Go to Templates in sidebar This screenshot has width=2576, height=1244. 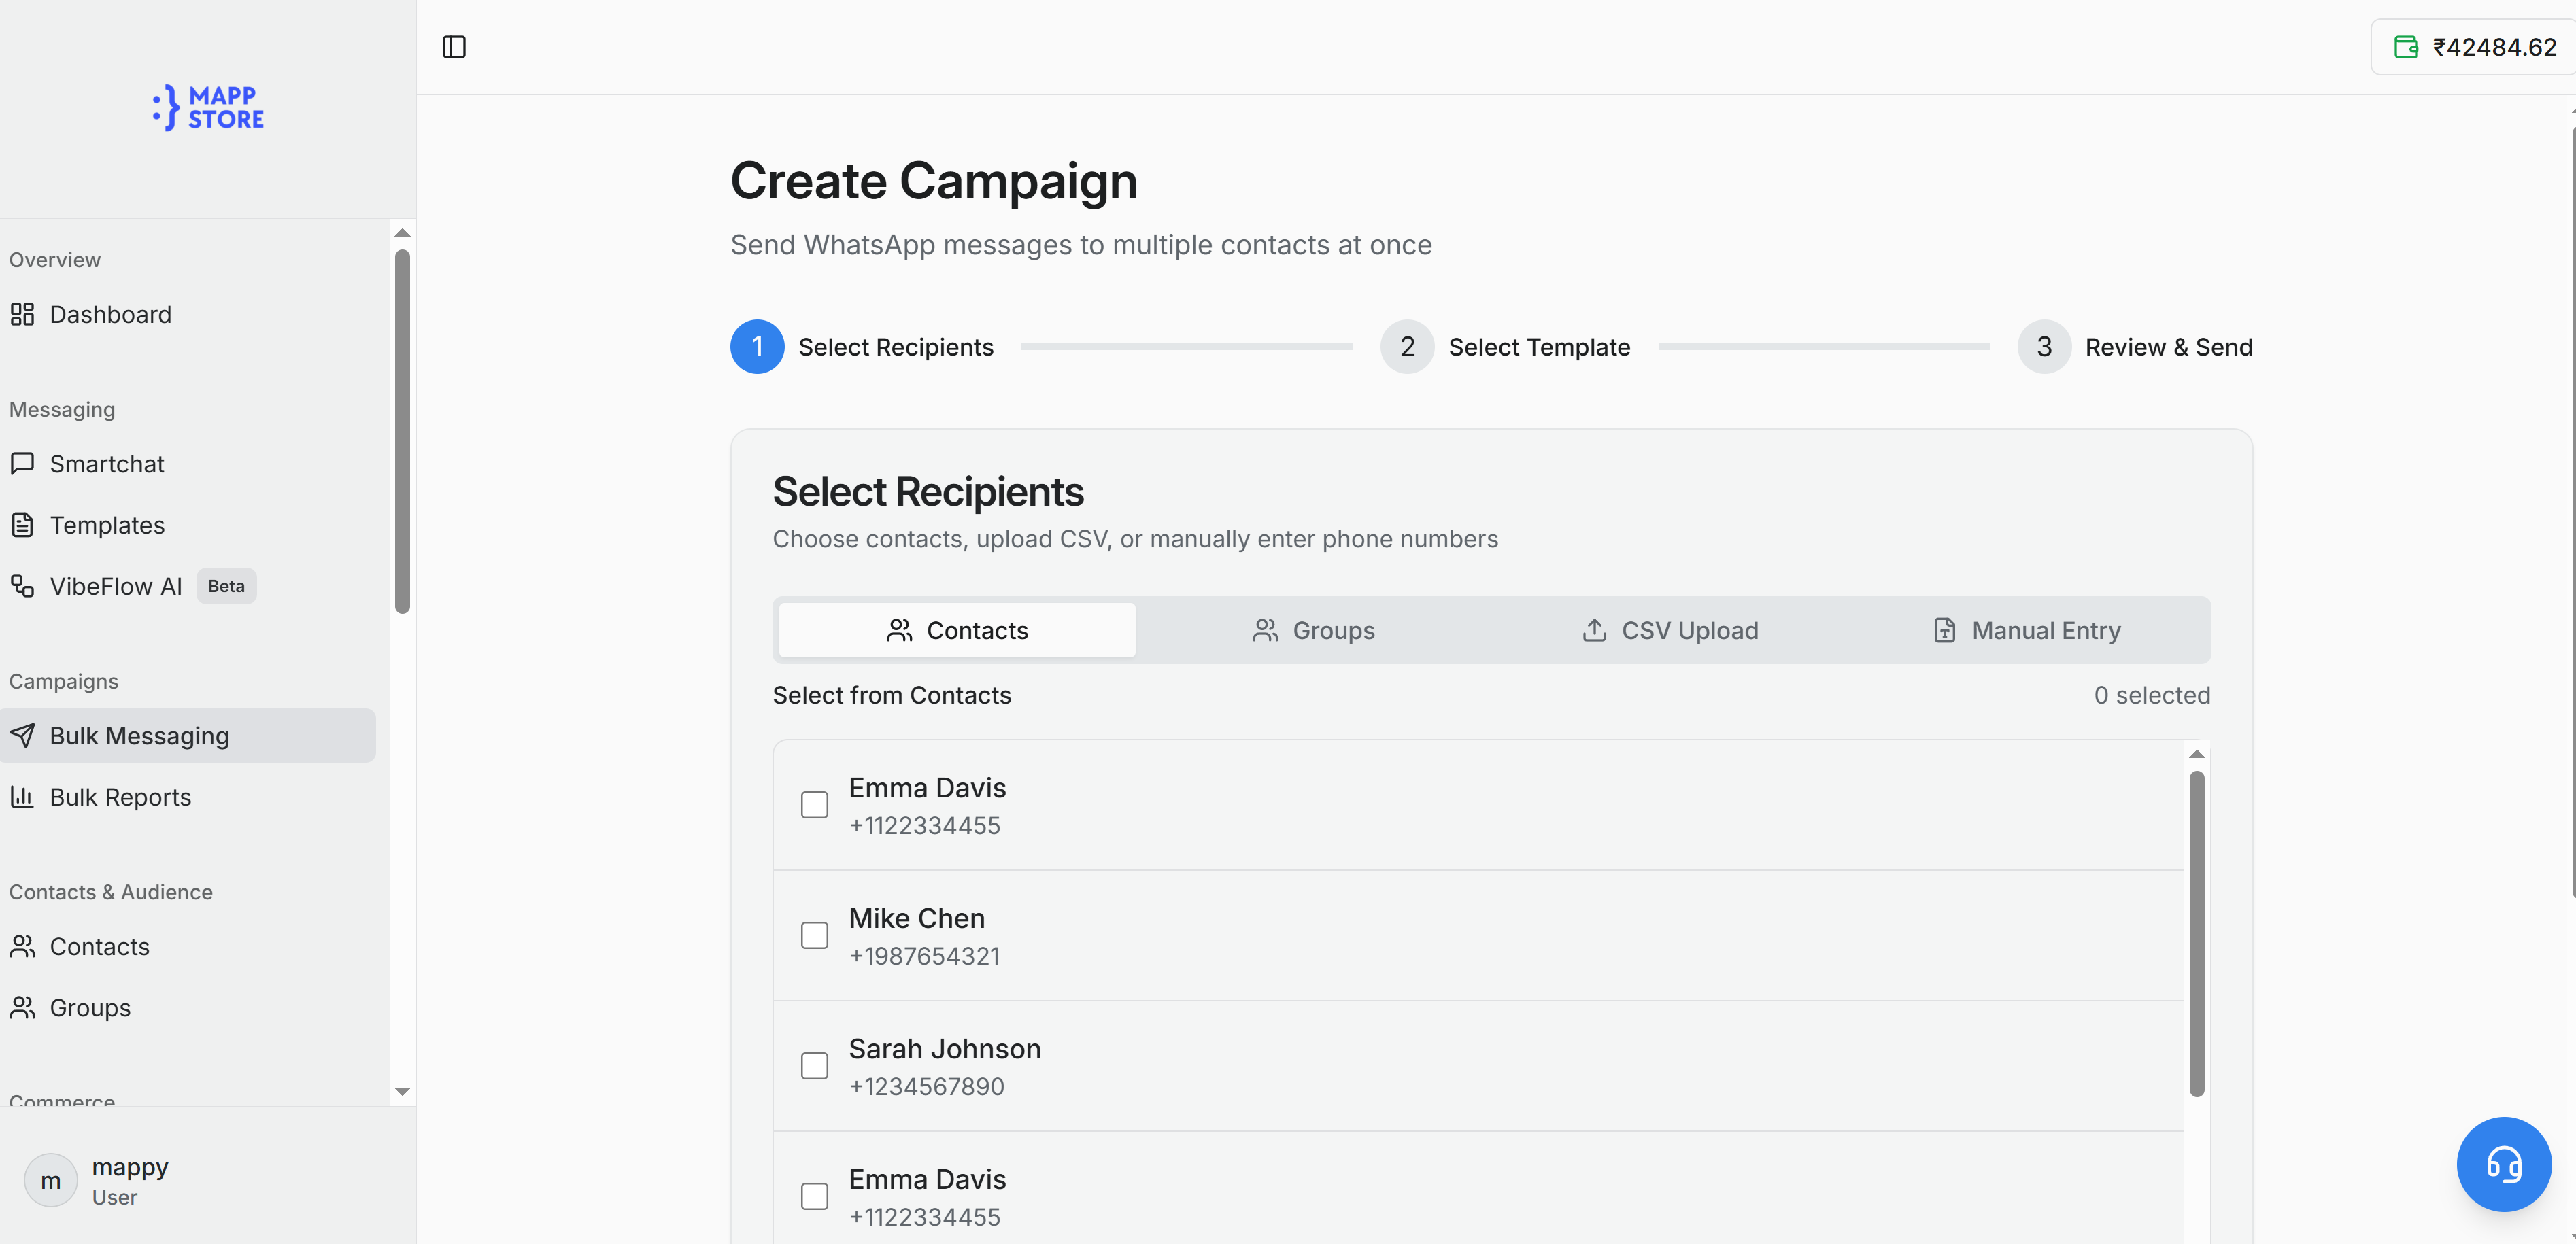point(106,525)
